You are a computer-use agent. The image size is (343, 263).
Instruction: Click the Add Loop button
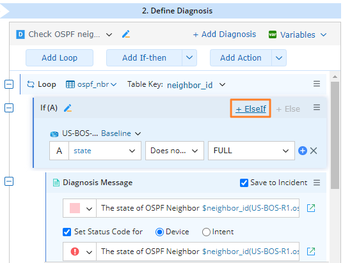click(x=60, y=58)
